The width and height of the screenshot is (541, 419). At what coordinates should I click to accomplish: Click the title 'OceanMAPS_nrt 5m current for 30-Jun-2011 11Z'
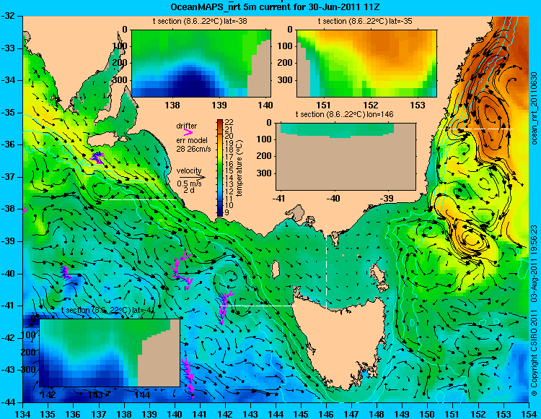click(x=275, y=7)
